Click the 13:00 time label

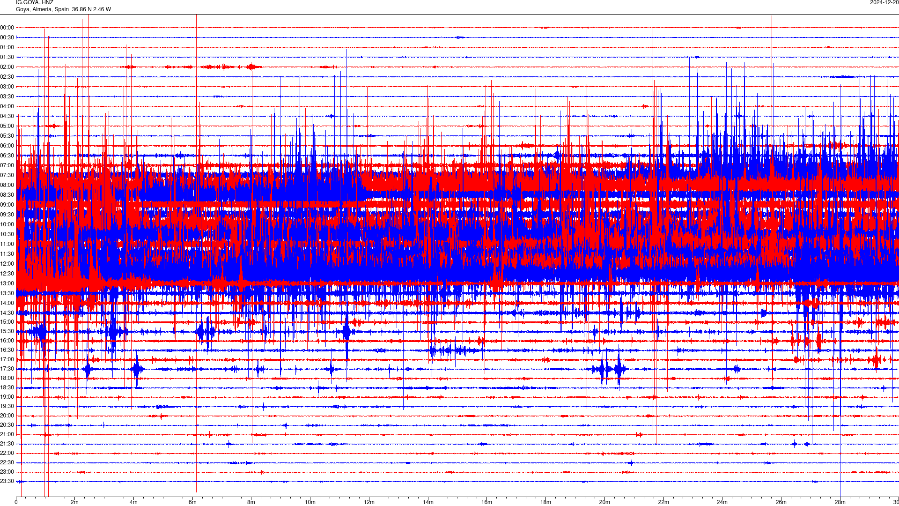click(x=7, y=283)
